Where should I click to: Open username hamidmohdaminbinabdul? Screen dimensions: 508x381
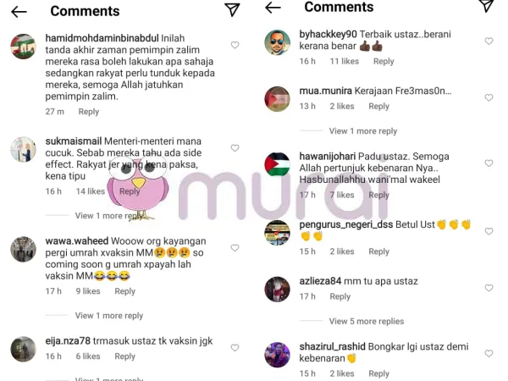102,38
